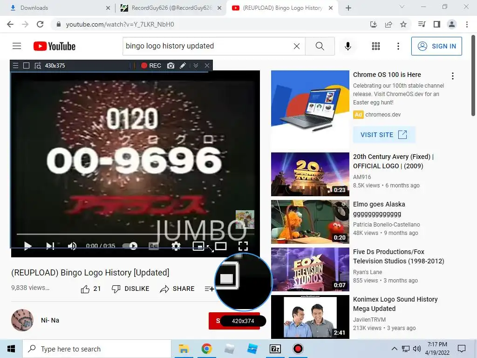This screenshot has height=358, width=477.
Task: Take screenshot with camera icon
Action: [170, 65]
